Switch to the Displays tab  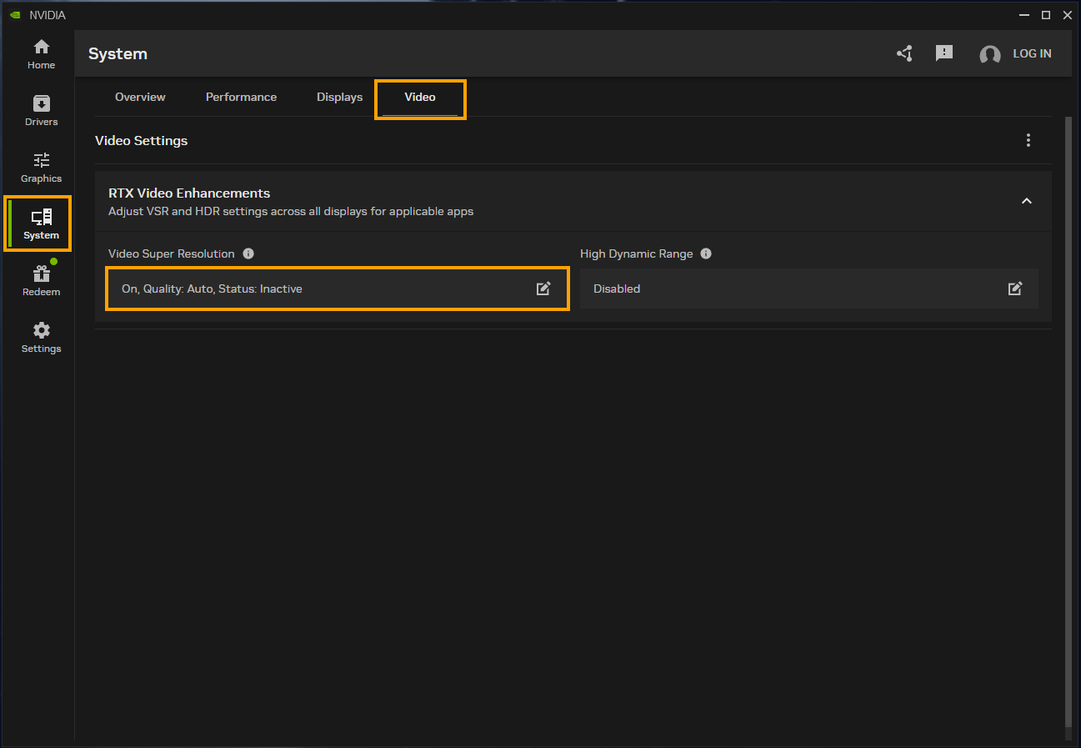click(x=339, y=97)
